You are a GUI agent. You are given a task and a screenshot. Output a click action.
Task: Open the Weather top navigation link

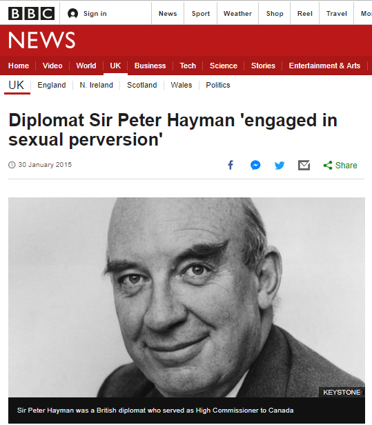tap(237, 14)
